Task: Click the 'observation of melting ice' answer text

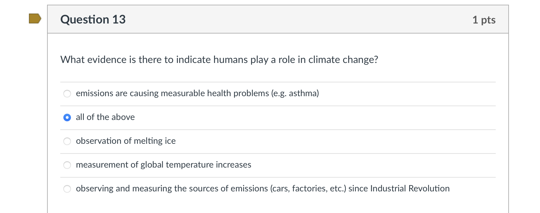Action: 126,141
